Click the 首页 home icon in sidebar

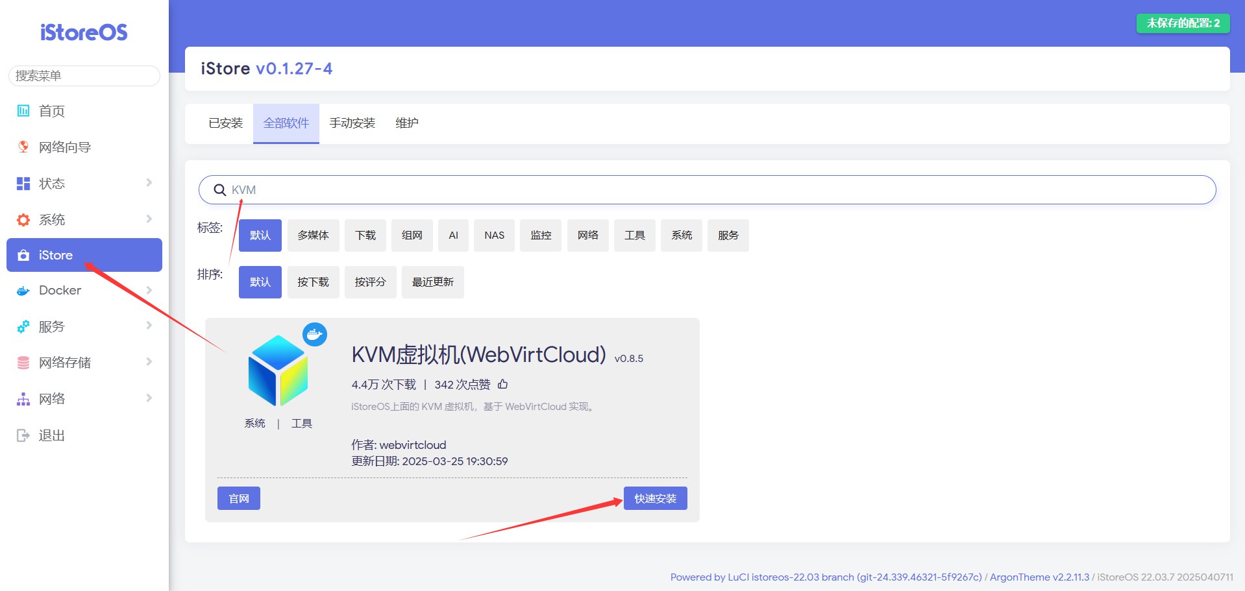point(23,111)
